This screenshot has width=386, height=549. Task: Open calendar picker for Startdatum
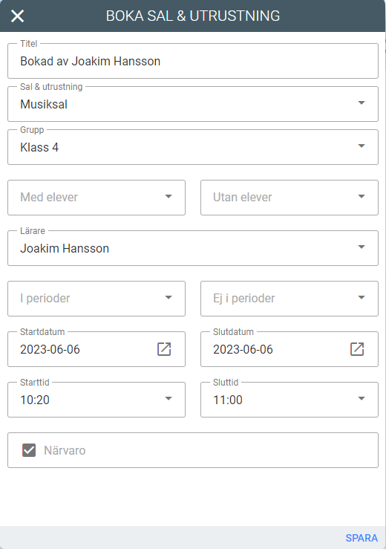tap(164, 349)
